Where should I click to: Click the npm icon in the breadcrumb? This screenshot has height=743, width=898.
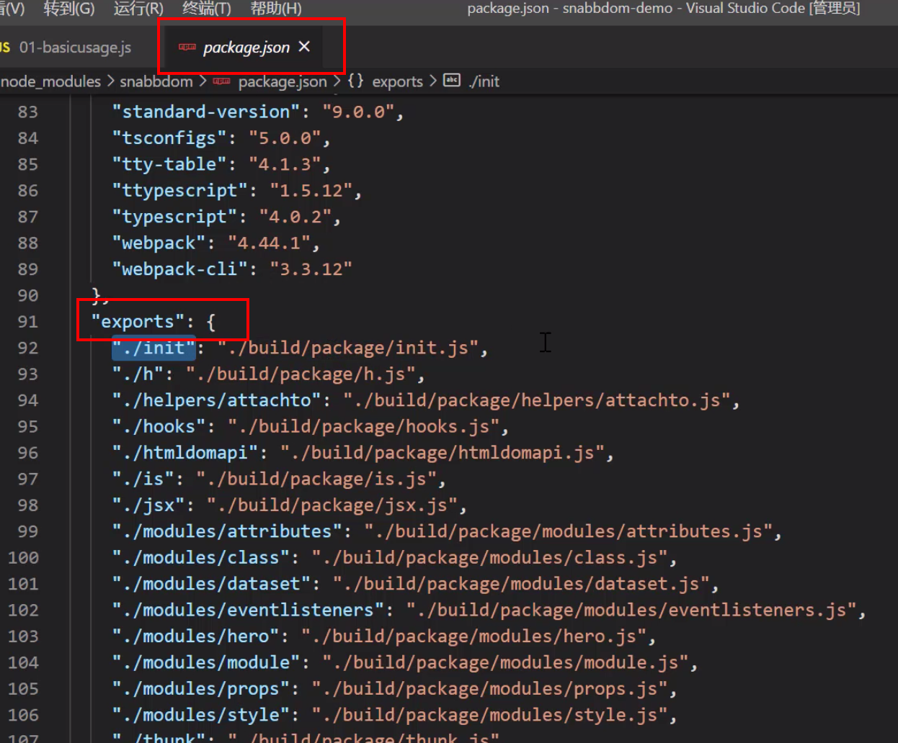(x=222, y=81)
